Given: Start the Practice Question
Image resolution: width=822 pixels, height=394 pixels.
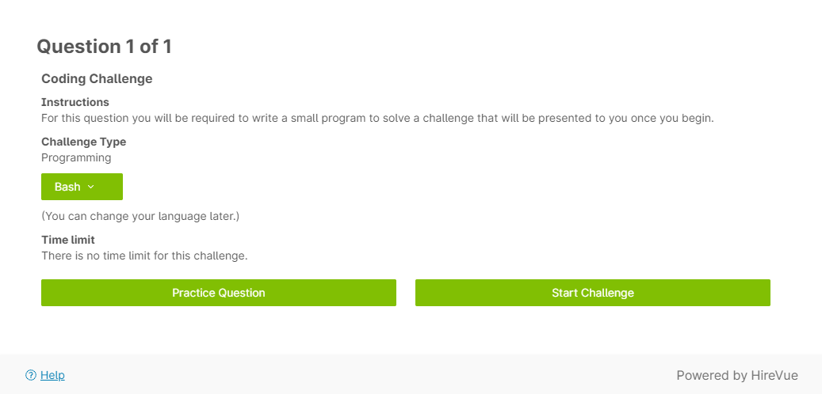Looking at the screenshot, I should 219,293.
